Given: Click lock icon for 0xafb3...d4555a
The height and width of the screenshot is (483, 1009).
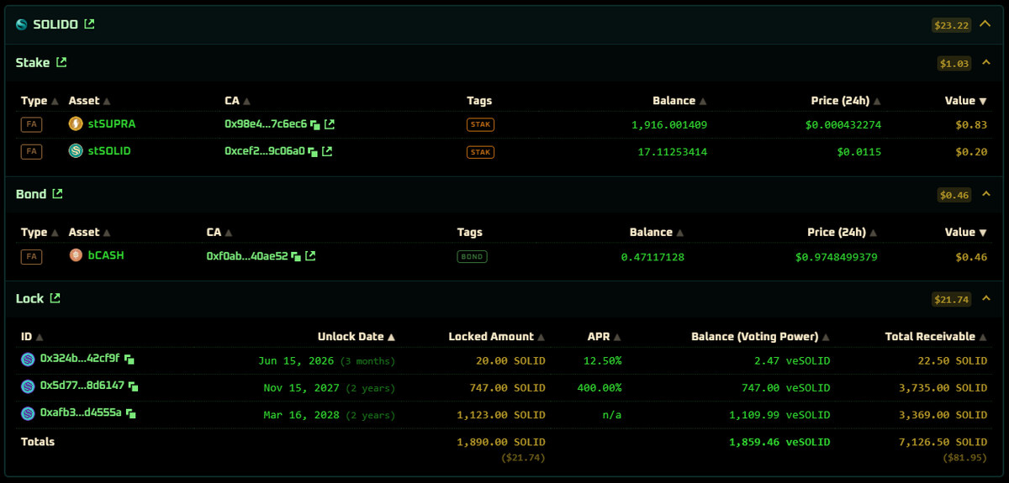Looking at the screenshot, I should tap(28, 413).
